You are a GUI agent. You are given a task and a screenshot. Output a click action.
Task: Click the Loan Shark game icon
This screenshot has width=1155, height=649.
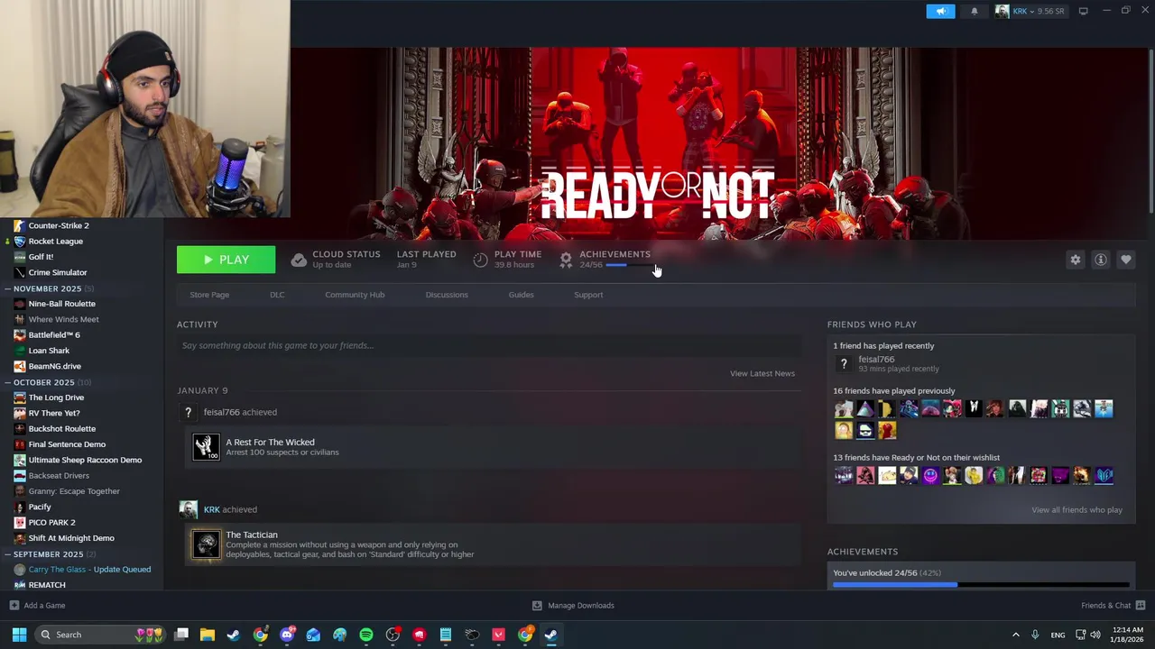click(20, 351)
